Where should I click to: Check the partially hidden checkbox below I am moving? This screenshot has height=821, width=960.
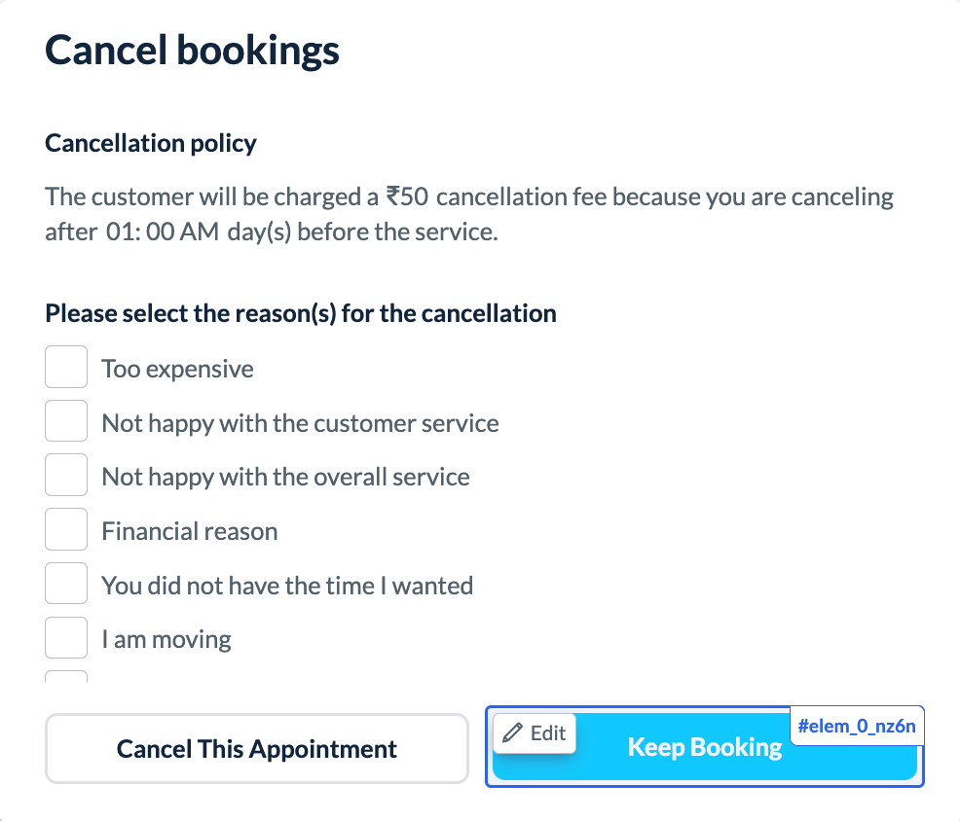coord(66,676)
